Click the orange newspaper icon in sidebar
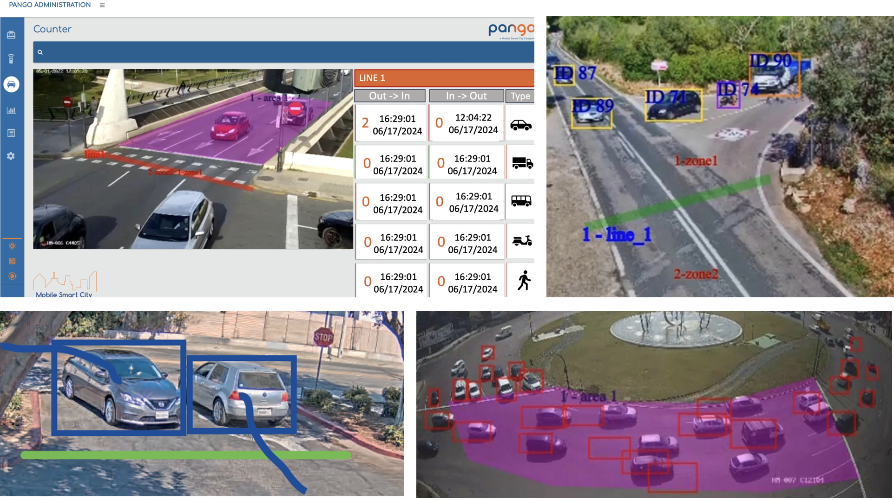 [x=12, y=261]
